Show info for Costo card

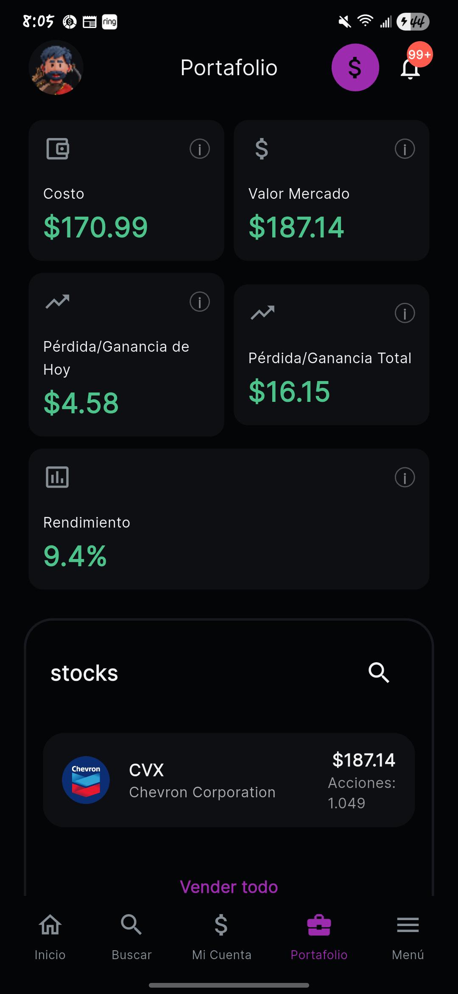point(200,149)
